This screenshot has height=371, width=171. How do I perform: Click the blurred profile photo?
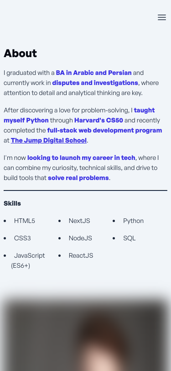pos(86,334)
